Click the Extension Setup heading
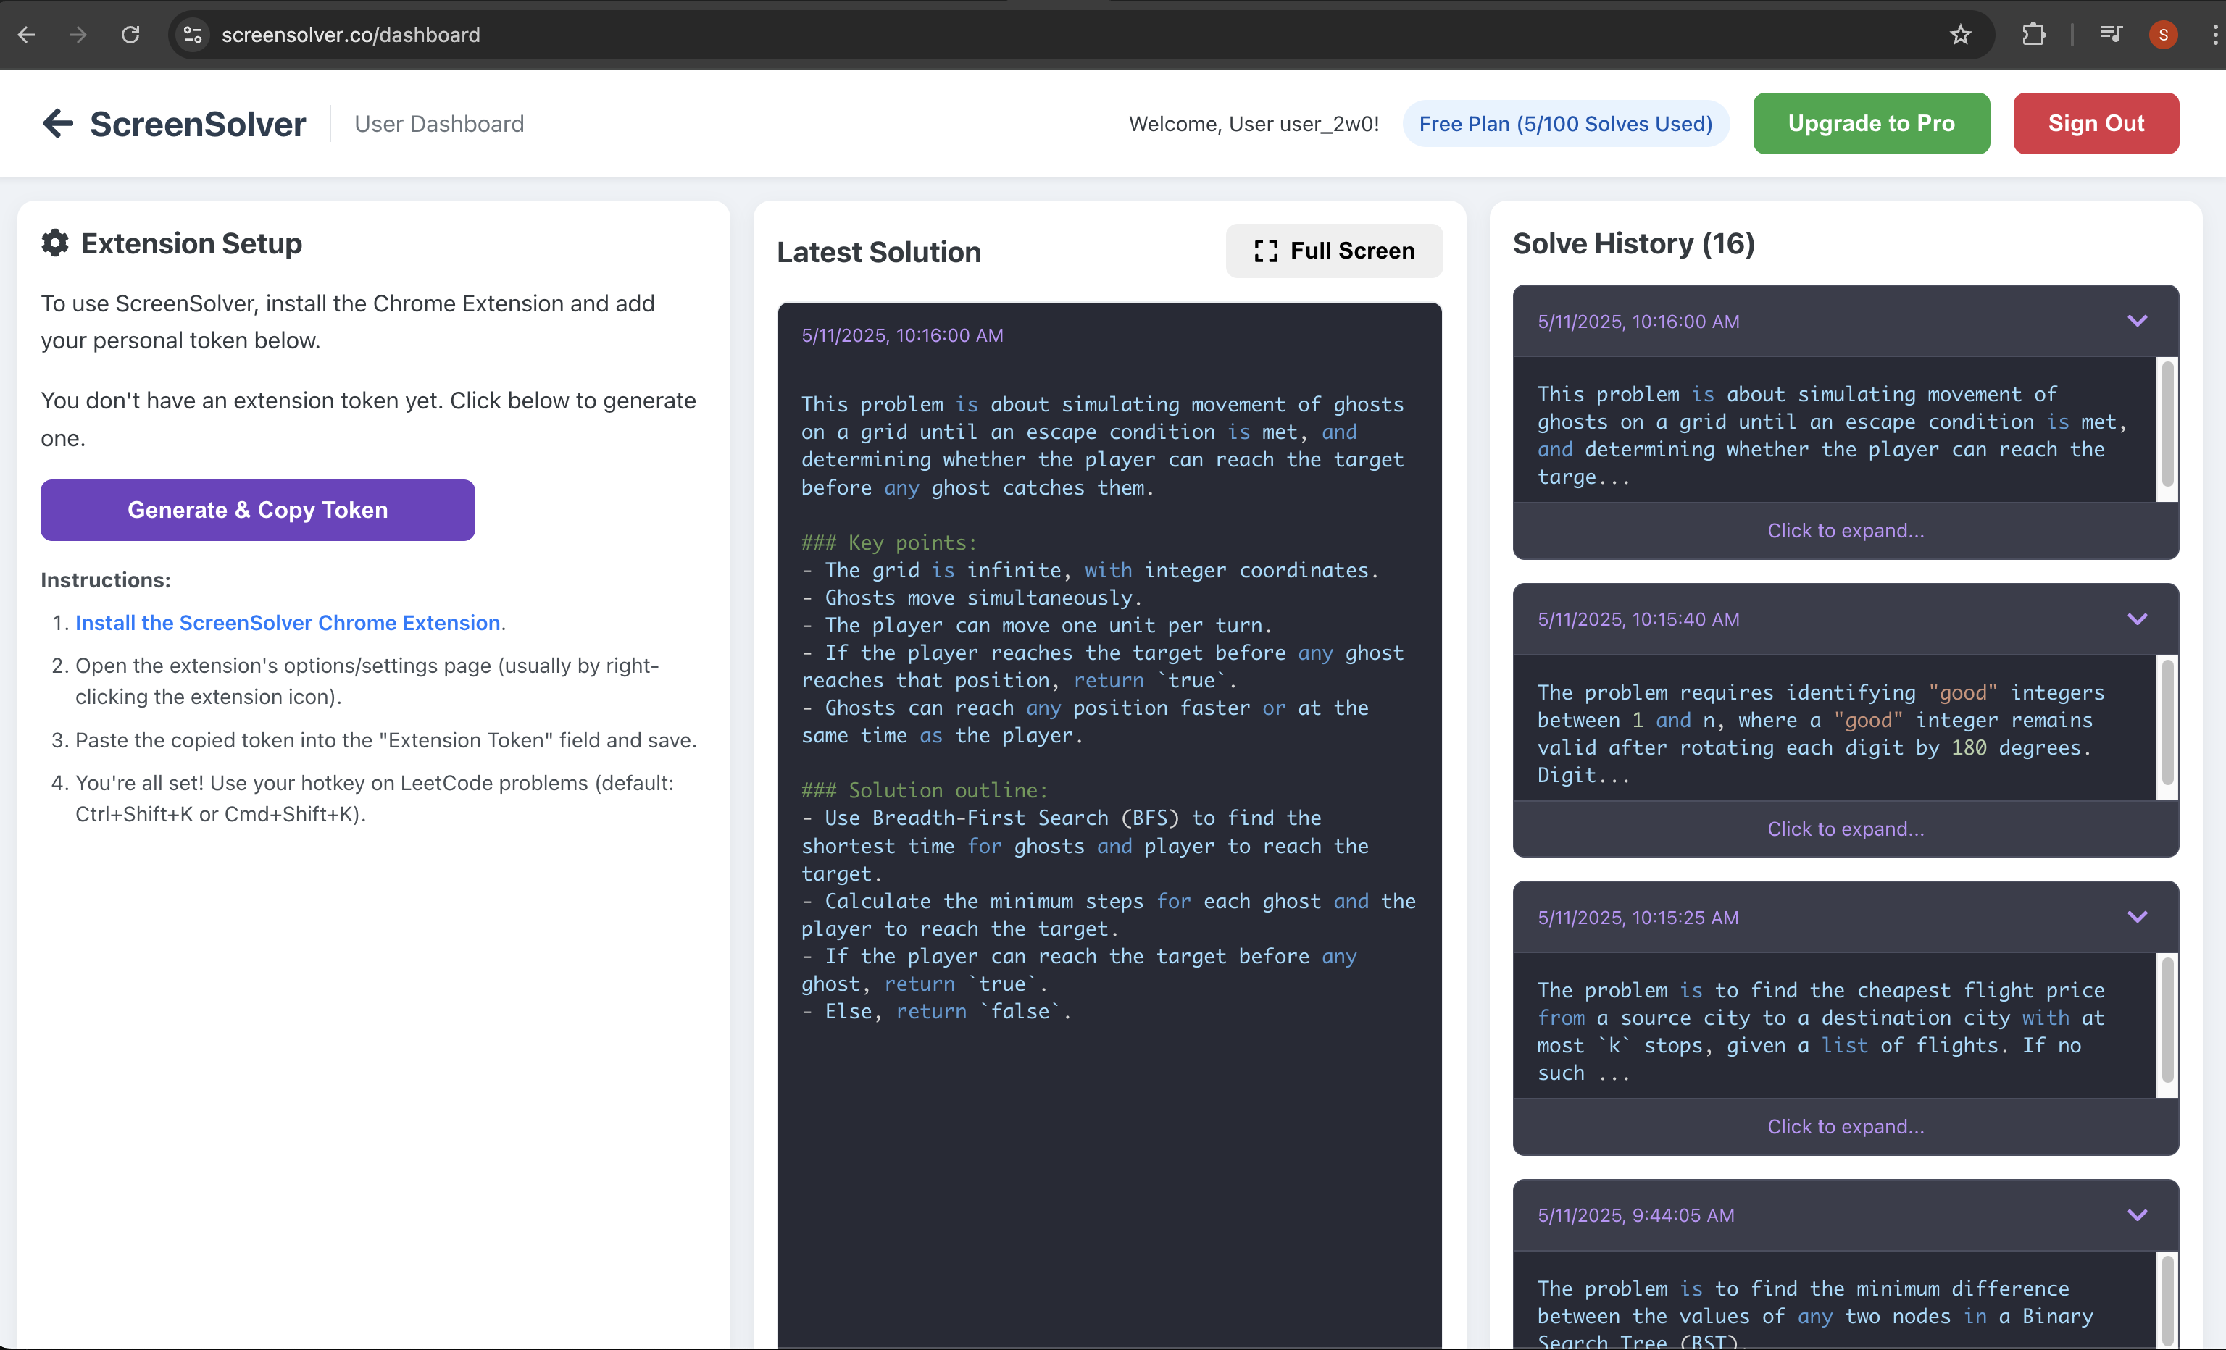 (x=191, y=243)
